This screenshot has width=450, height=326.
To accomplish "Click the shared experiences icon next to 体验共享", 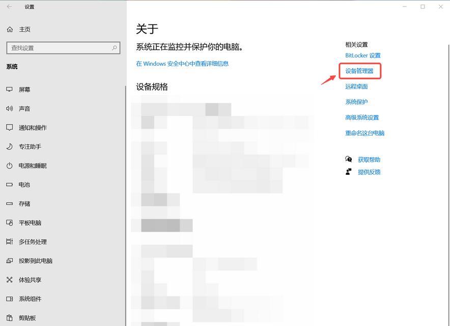I will point(10,280).
